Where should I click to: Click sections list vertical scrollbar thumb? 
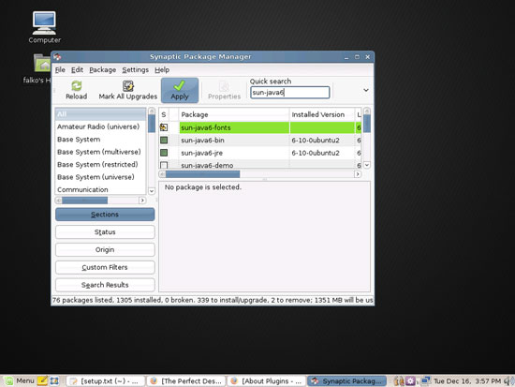(152, 124)
